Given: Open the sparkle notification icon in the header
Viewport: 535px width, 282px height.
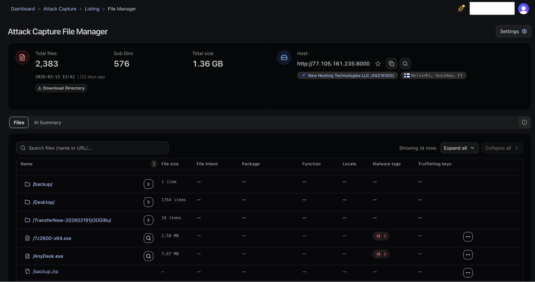Looking at the screenshot, I should click(461, 8).
